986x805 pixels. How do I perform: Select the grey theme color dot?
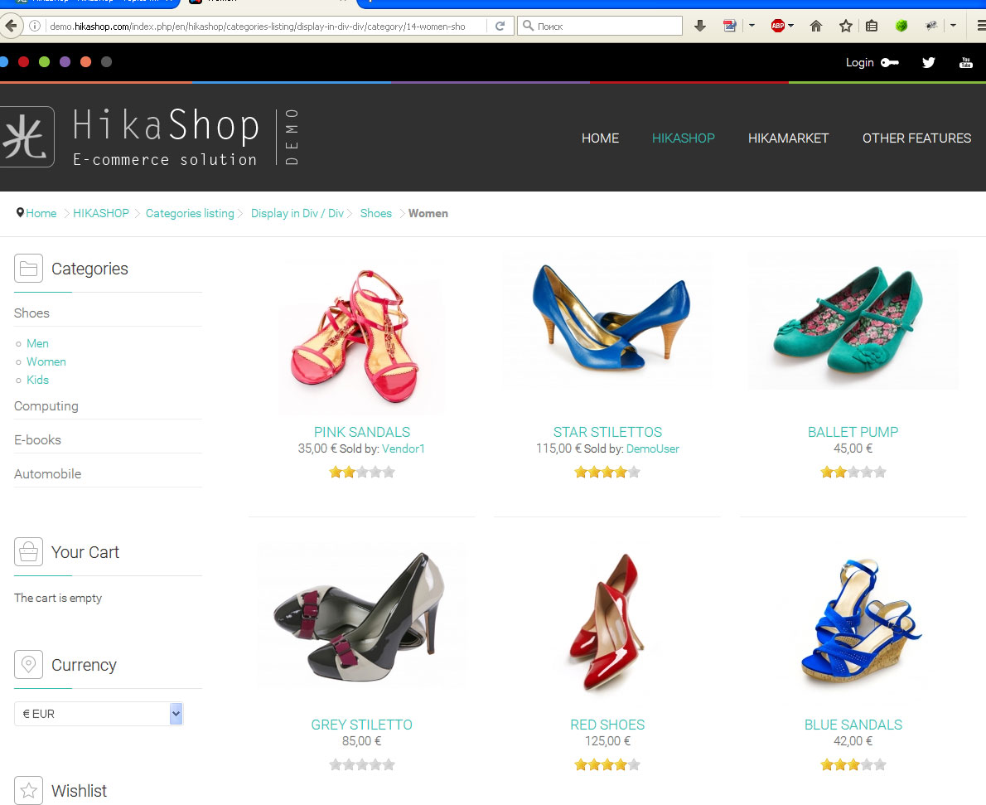[x=106, y=61]
